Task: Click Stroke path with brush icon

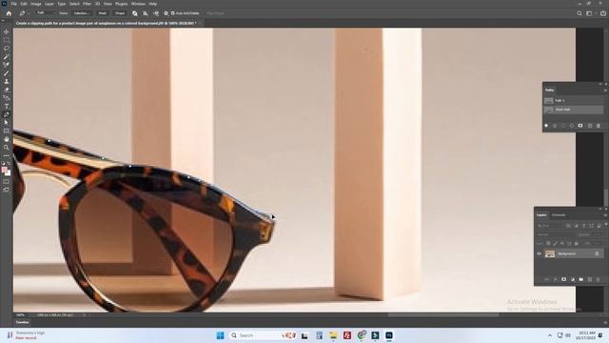Action: pyautogui.click(x=555, y=126)
